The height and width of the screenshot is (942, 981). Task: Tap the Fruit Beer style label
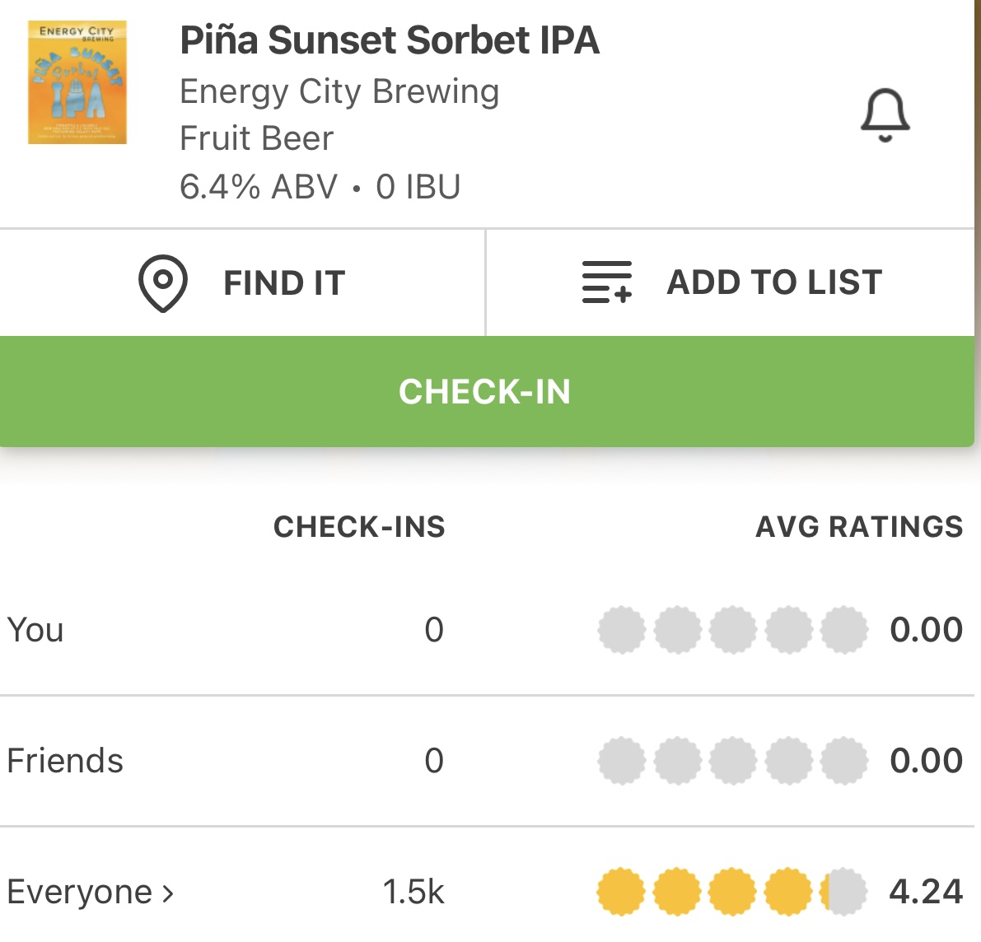point(256,138)
